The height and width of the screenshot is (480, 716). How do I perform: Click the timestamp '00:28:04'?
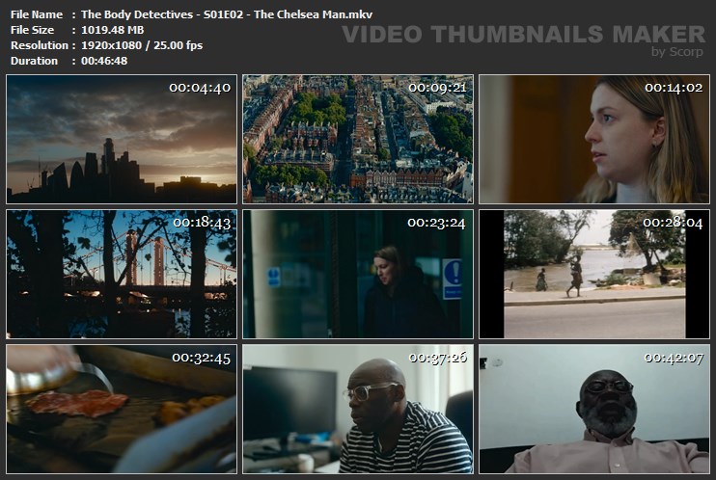(x=673, y=223)
